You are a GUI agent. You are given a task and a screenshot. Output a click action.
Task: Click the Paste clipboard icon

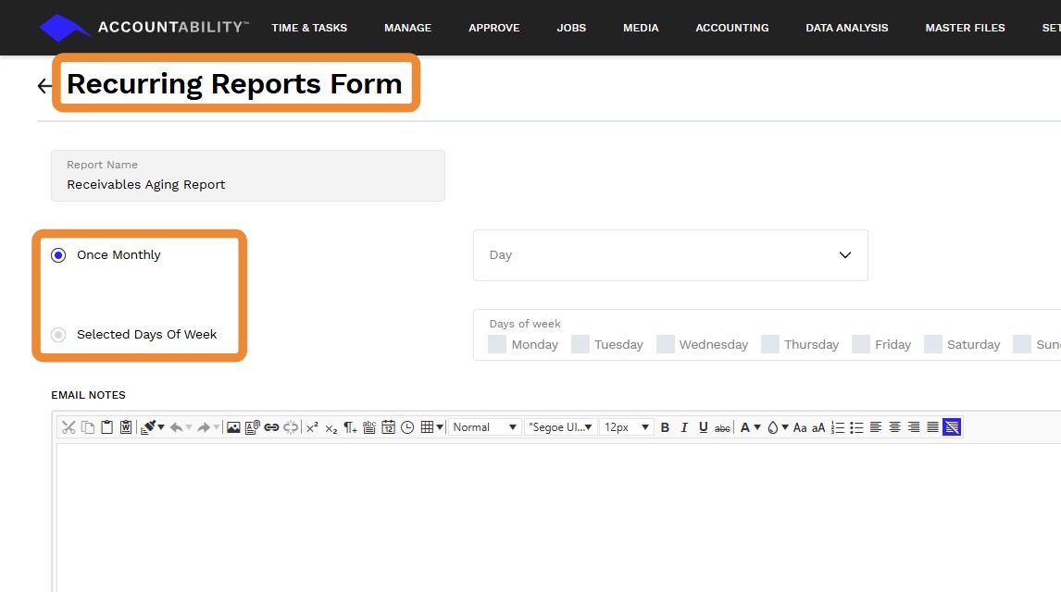tap(106, 427)
